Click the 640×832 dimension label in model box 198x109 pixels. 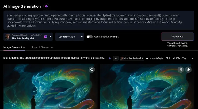pos(36,35)
